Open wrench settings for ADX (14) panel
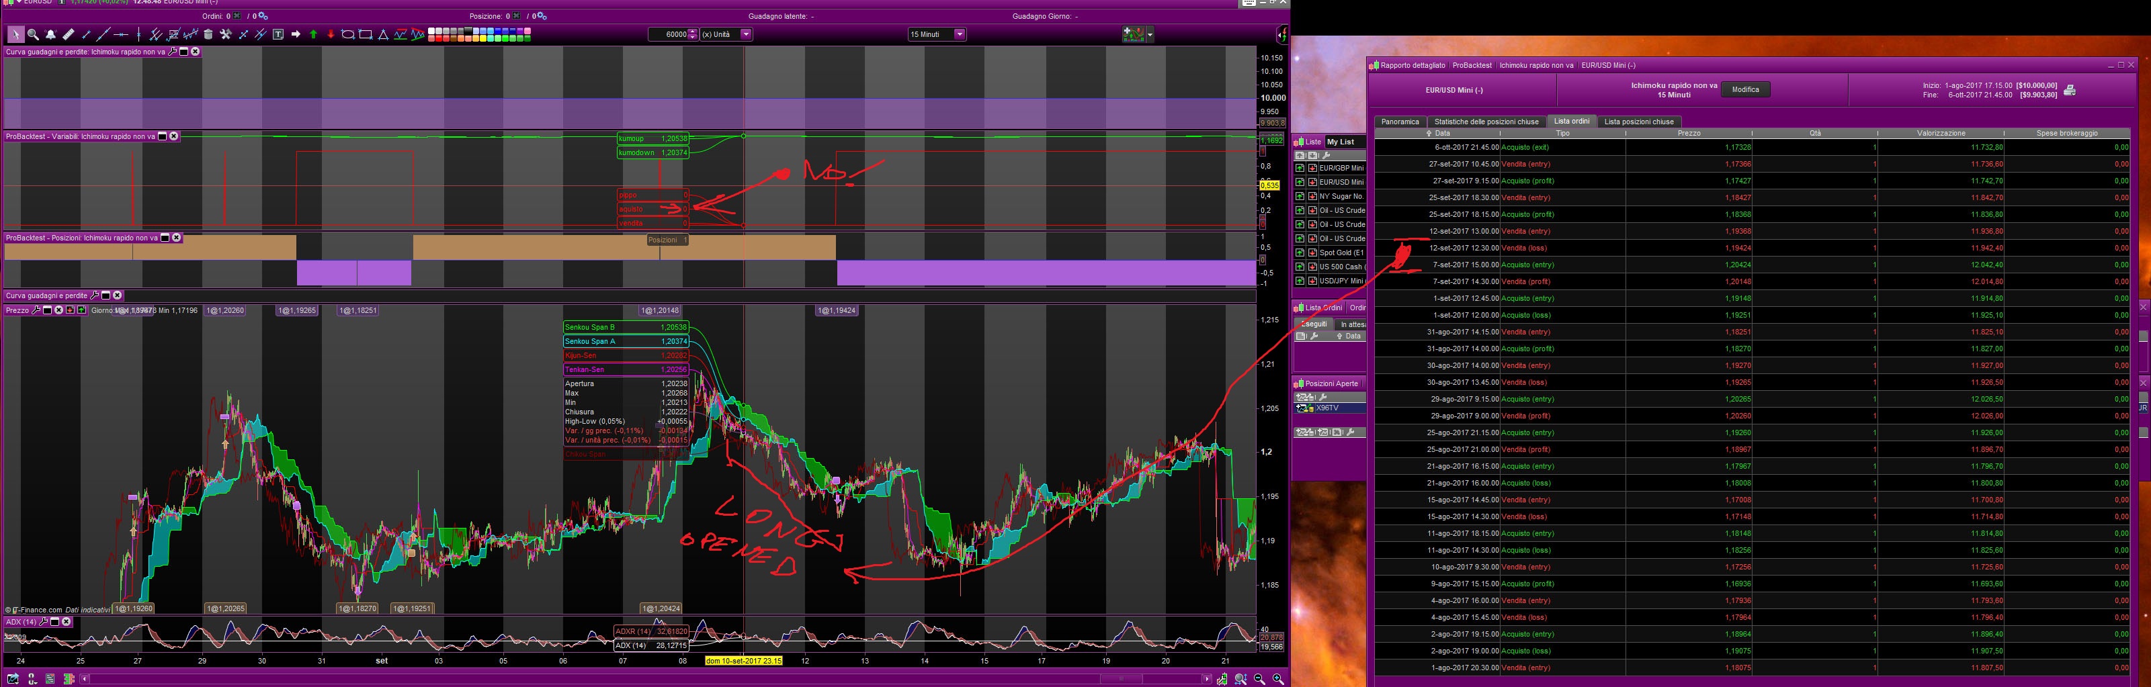Image resolution: width=2151 pixels, height=687 pixels. click(44, 622)
